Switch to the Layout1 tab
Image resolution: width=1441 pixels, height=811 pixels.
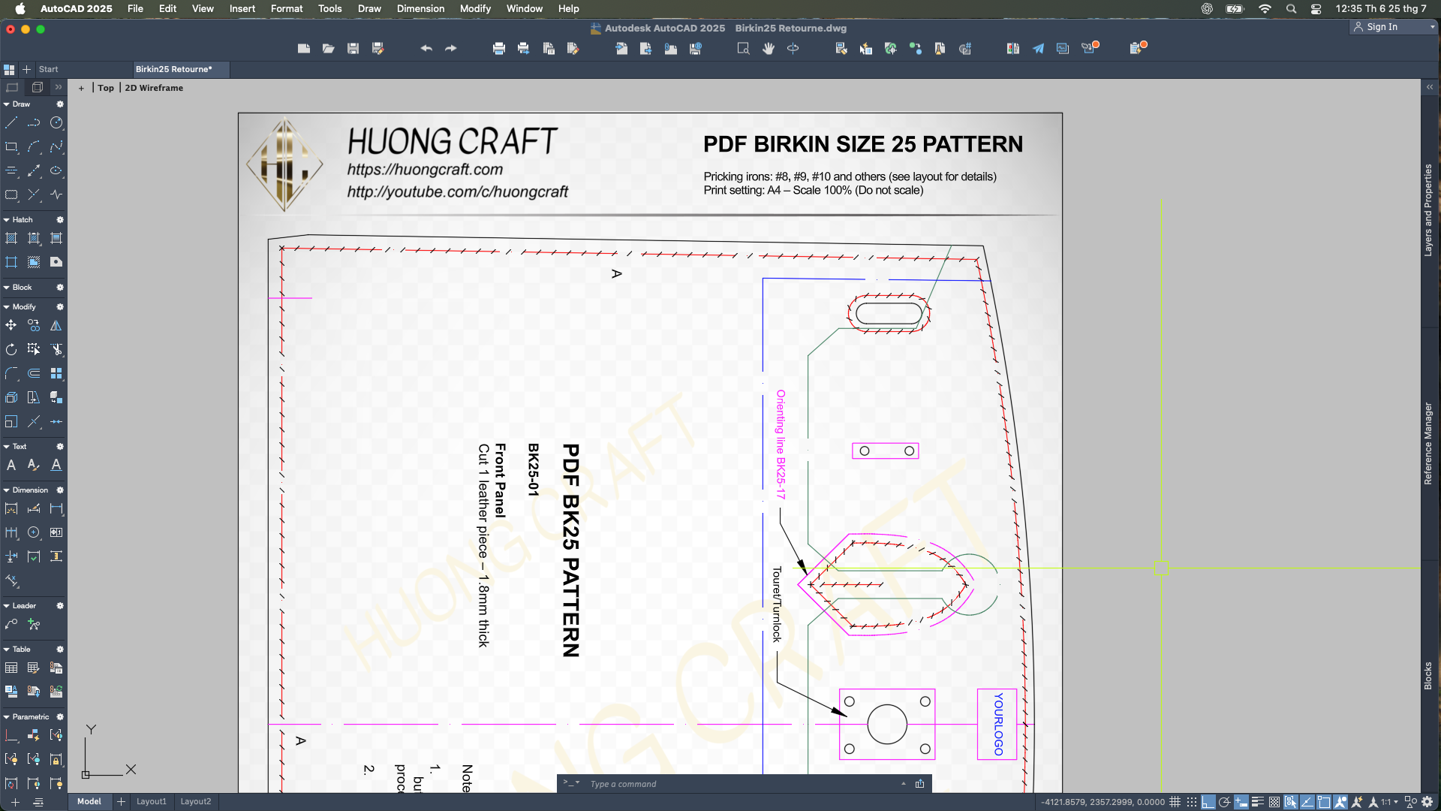pos(152,801)
